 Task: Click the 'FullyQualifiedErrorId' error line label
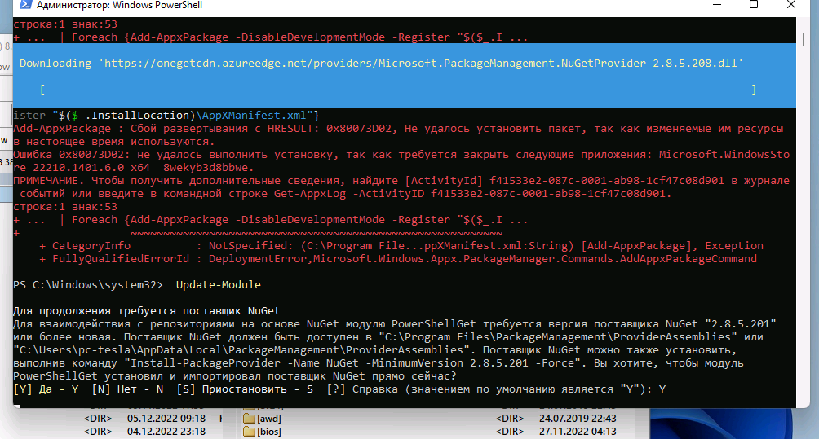click(x=121, y=259)
